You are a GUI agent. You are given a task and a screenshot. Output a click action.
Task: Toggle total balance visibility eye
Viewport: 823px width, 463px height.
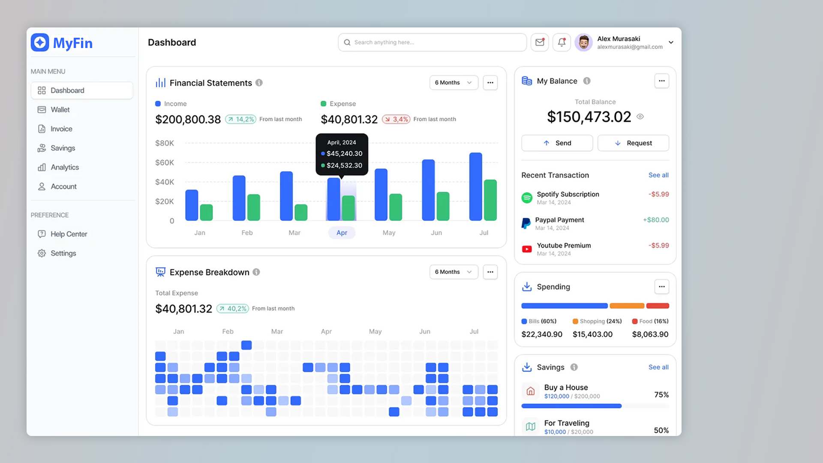point(640,117)
